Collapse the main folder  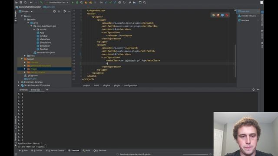tap(25, 19)
